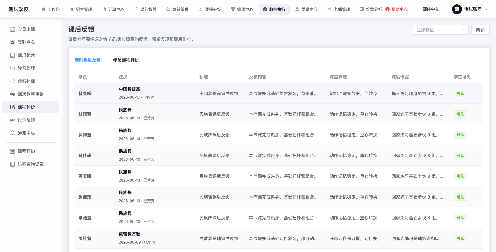
Task: Click the 课程预约 calendar icon in sidebar
Action: point(12,151)
